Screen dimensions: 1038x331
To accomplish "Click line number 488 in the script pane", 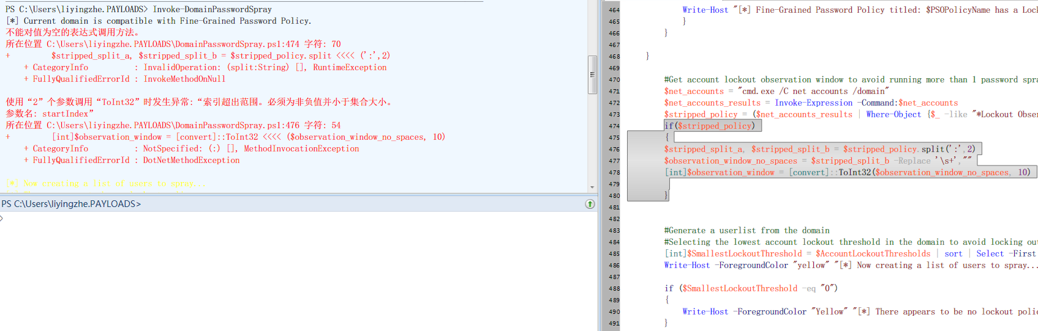I will 614,288.
